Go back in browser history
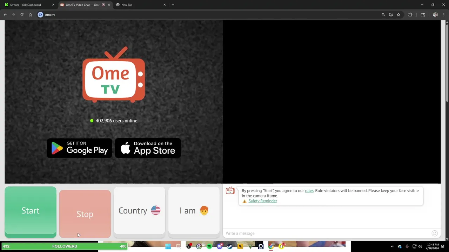Image resolution: width=449 pixels, height=252 pixels. click(5, 15)
